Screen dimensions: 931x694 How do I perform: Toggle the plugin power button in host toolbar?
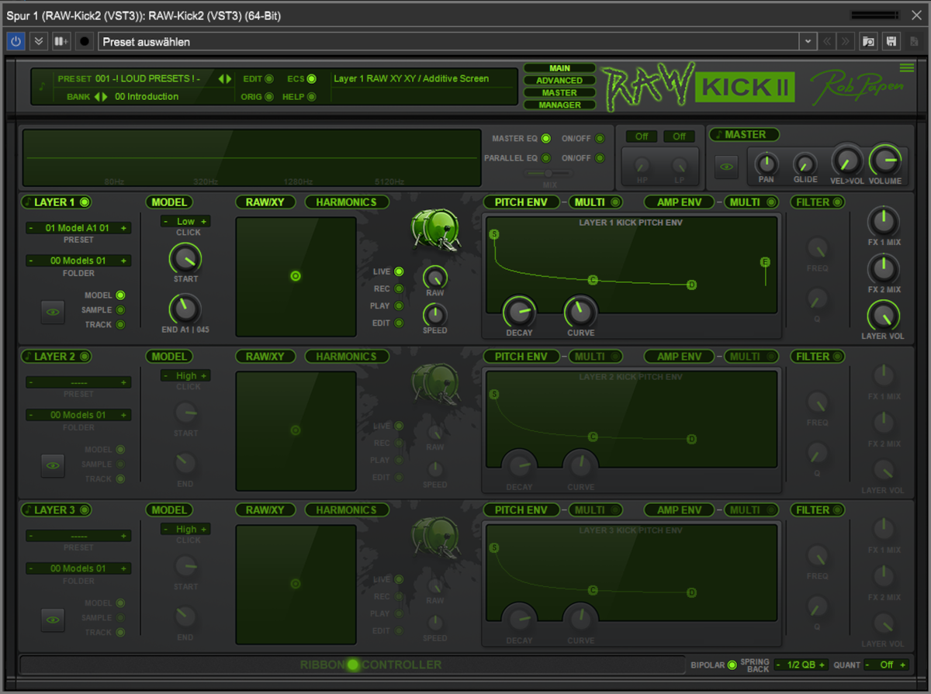click(16, 41)
